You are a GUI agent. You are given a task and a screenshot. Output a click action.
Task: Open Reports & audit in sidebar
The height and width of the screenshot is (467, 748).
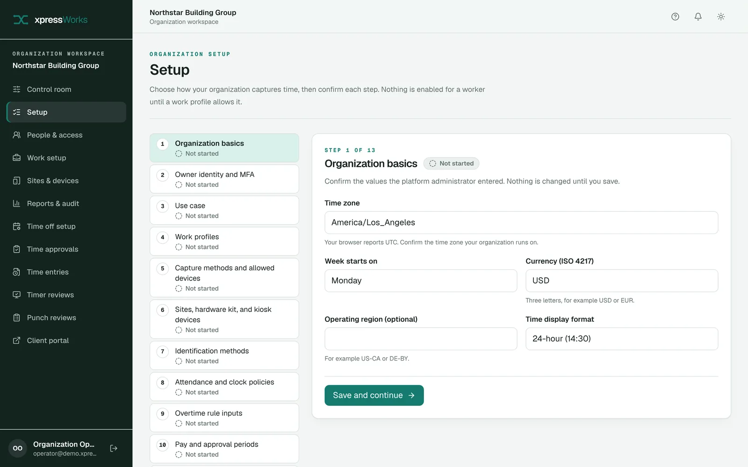[66, 204]
